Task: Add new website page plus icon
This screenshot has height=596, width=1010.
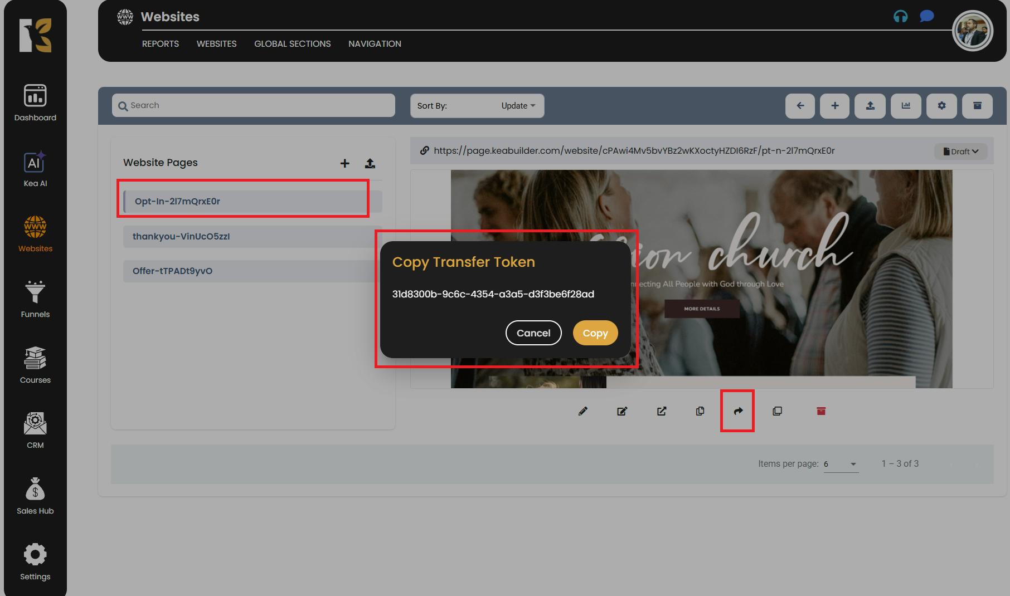Action: click(344, 163)
